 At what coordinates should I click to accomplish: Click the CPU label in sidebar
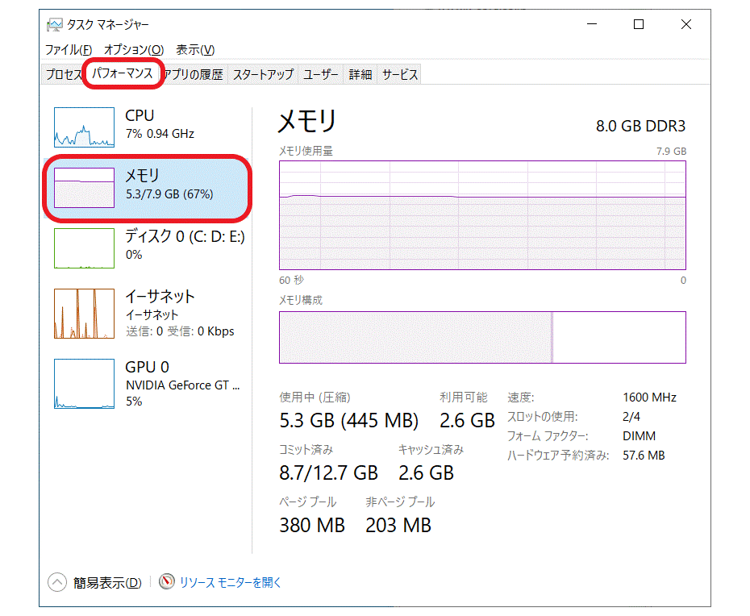[140, 116]
